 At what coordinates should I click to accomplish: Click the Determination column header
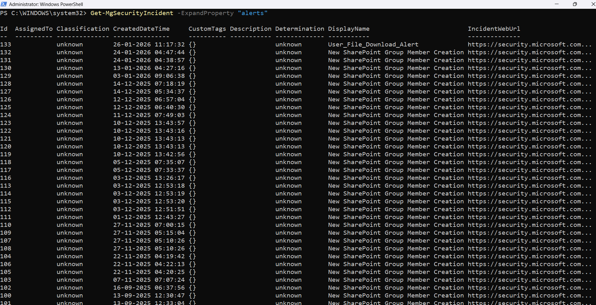[x=300, y=29]
